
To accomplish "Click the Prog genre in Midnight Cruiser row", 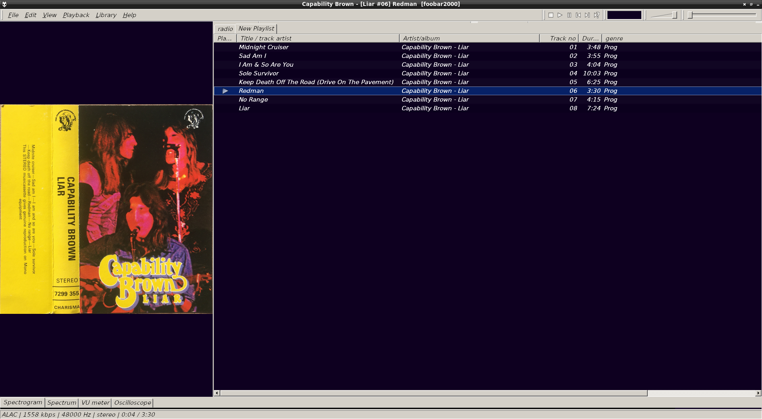I will [610, 47].
